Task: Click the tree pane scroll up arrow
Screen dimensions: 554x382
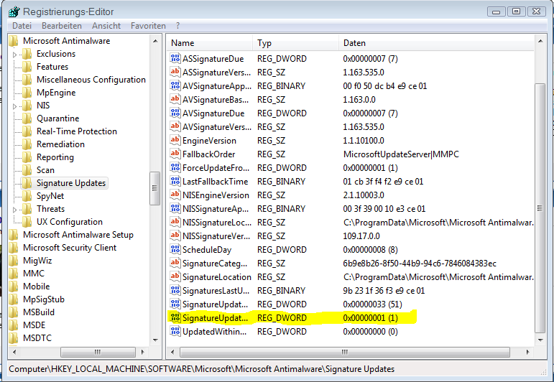Action: [x=155, y=42]
